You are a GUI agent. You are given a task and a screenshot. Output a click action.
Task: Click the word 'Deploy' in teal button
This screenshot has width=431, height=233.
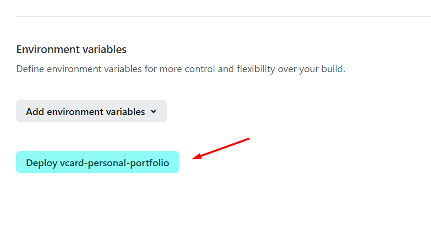(41, 163)
